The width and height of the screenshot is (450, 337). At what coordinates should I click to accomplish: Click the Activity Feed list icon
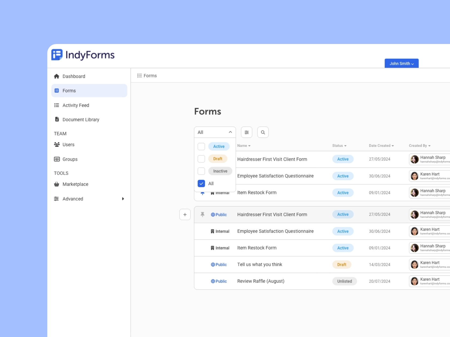[x=56, y=105]
